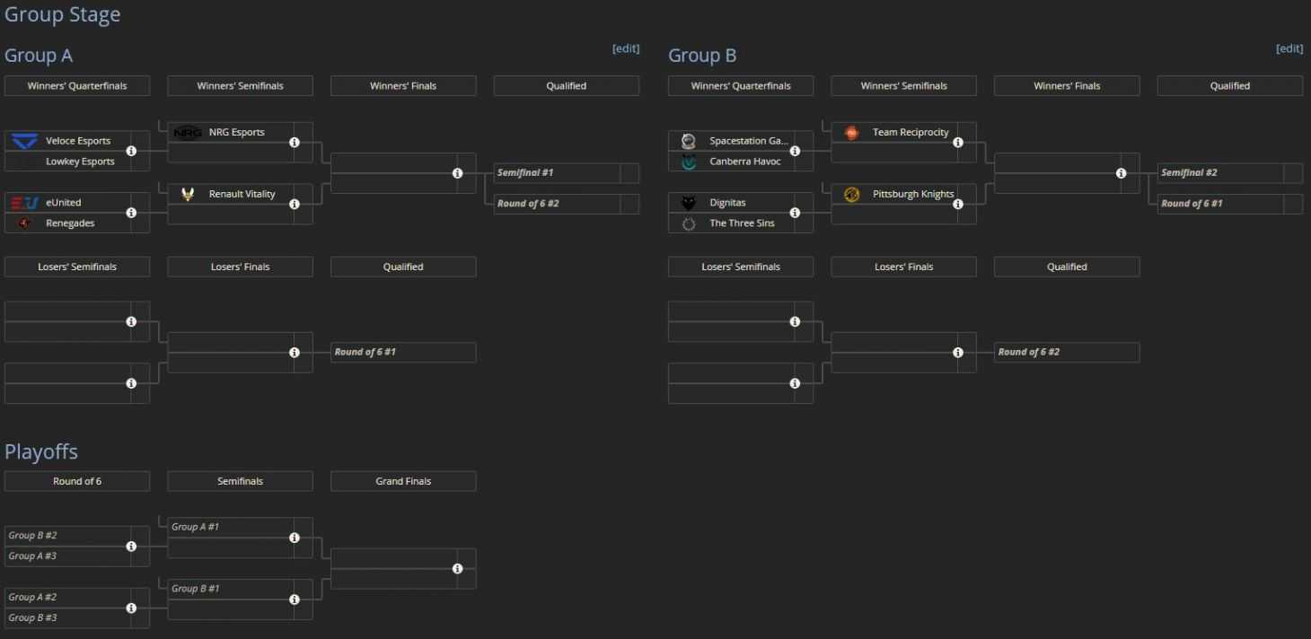Image resolution: width=1311 pixels, height=639 pixels.
Task: Select the Canberra Havoc team name
Action: [x=745, y=162]
